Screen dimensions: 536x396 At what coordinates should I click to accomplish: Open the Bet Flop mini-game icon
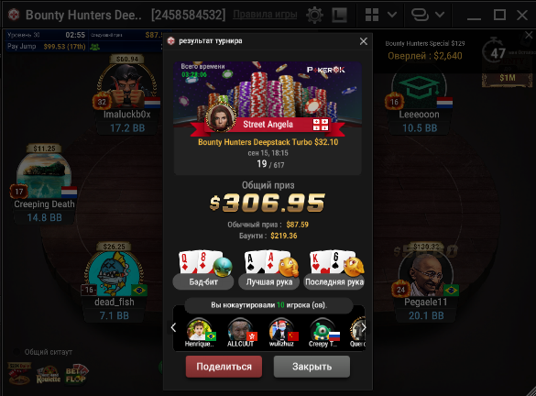pyautogui.click(x=77, y=374)
